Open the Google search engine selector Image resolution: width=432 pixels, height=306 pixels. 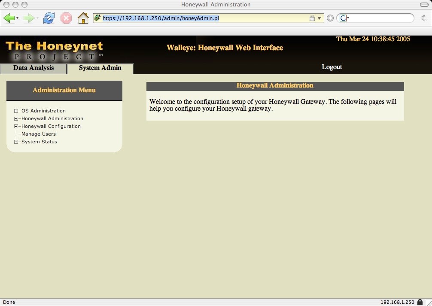(x=344, y=18)
